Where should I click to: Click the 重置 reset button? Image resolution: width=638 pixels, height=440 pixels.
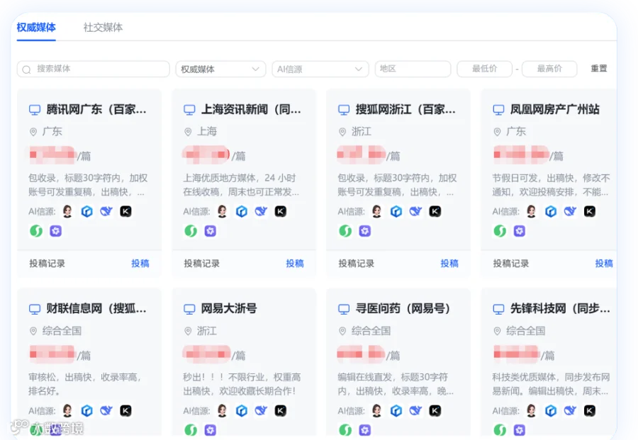pyautogui.click(x=598, y=68)
